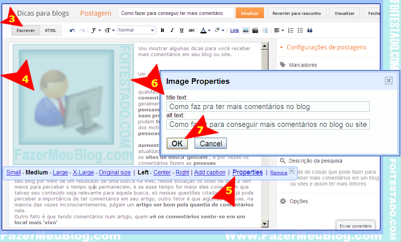This screenshot has height=242, width=401.
Task: Open the font size picker
Action: [x=110, y=30]
